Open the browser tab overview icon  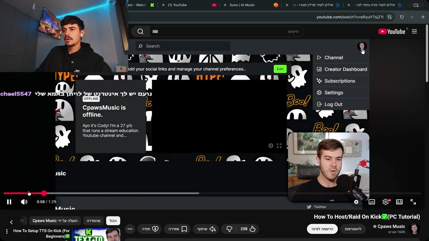[416, 5]
